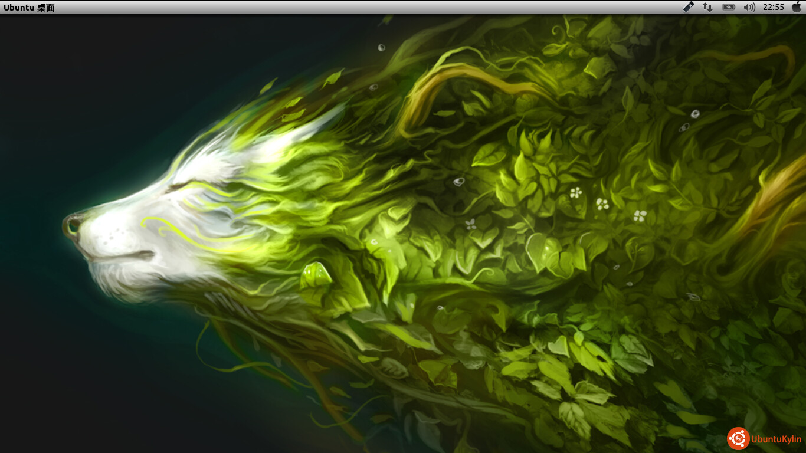Image resolution: width=806 pixels, height=453 pixels.
Task: Open the network up/down arrows indicator
Action: (707, 7)
